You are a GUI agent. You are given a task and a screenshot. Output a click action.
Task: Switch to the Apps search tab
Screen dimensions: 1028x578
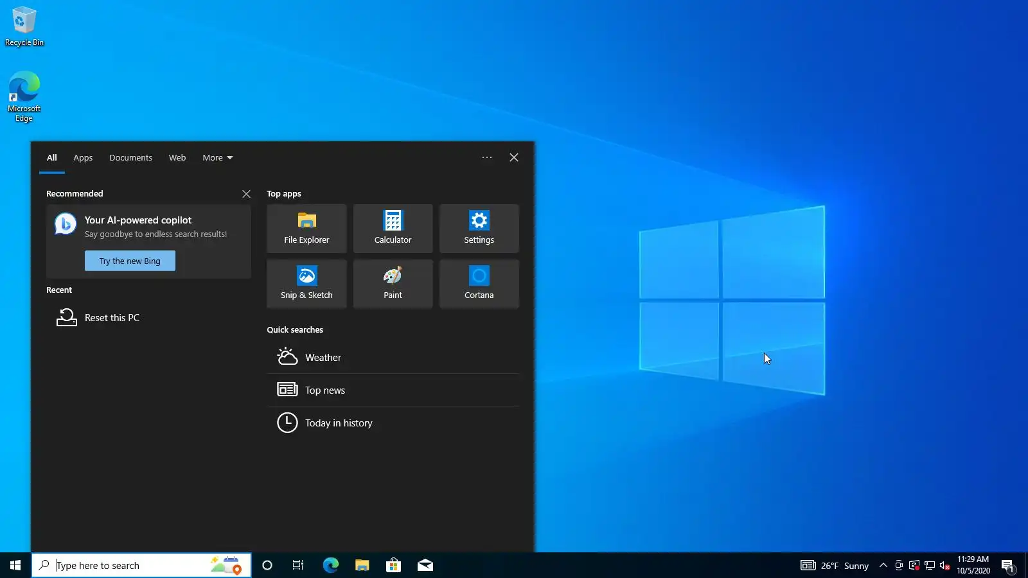[83, 157]
